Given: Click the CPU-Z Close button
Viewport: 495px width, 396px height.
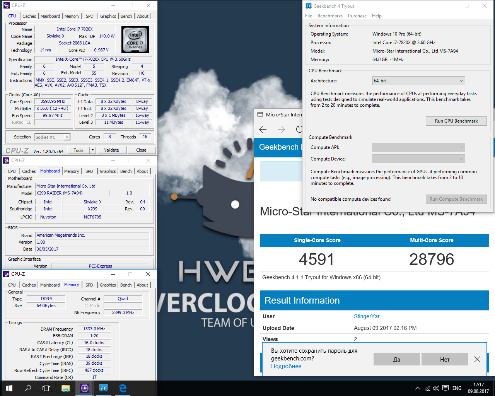Looking at the screenshot, I should pos(141,150).
